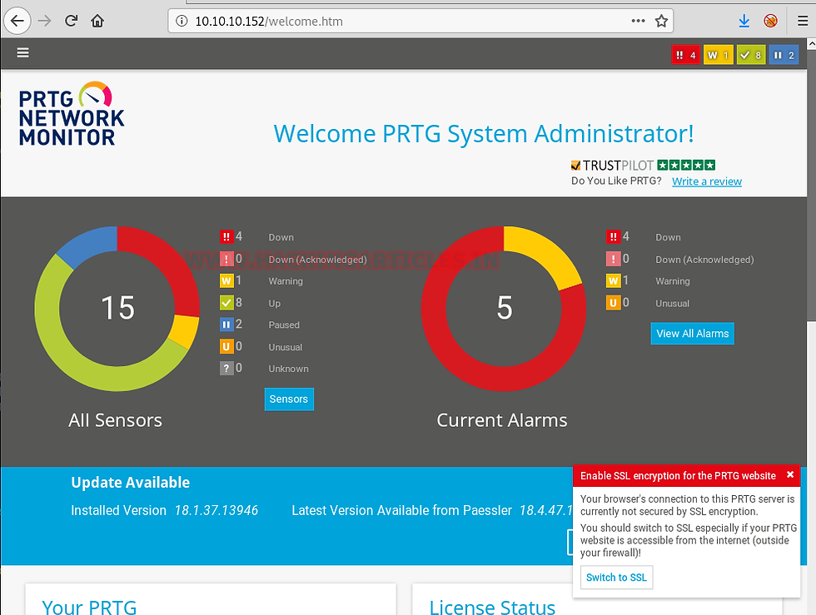Click the Unknown label in All Sensors legend

tap(289, 369)
